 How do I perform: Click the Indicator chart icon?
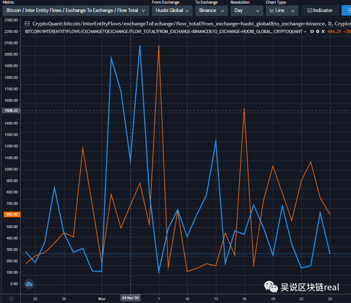pos(310,10)
